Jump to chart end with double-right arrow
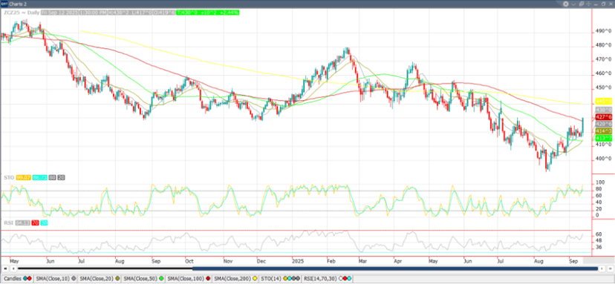 click(611, 268)
